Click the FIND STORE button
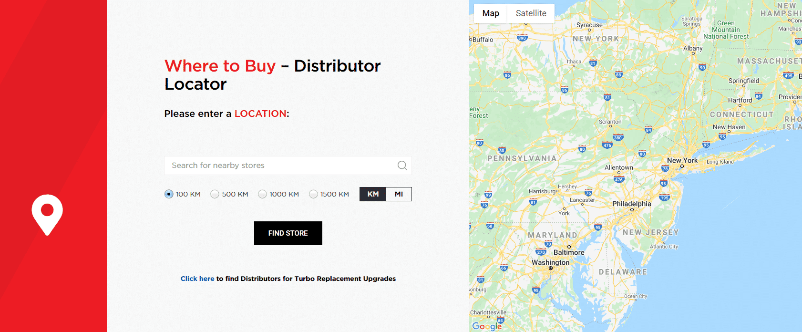The image size is (802, 332). click(288, 233)
